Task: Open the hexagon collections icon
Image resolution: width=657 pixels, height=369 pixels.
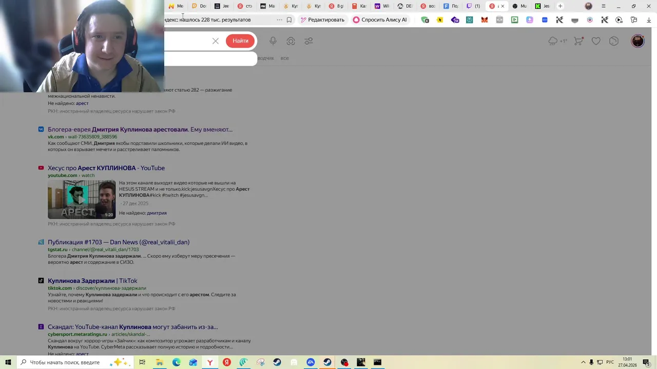Action: point(614,41)
